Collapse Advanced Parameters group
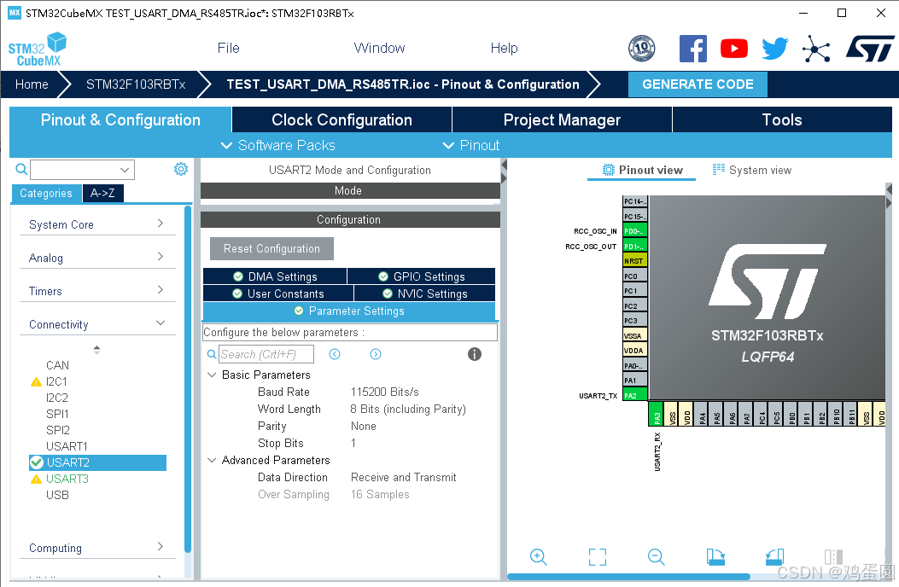Image resolution: width=899 pixels, height=587 pixels. [212, 461]
